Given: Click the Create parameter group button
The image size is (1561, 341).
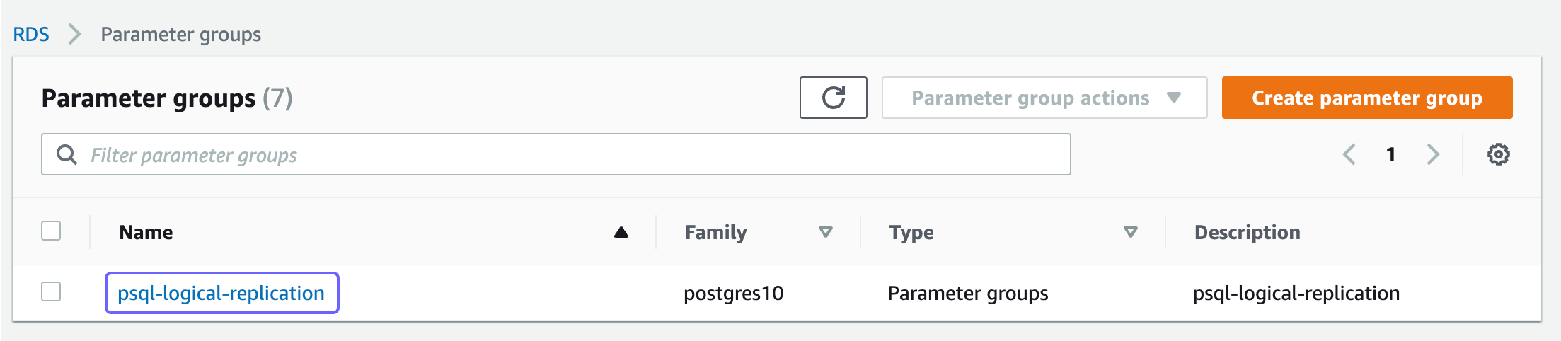Looking at the screenshot, I should coord(1367,98).
